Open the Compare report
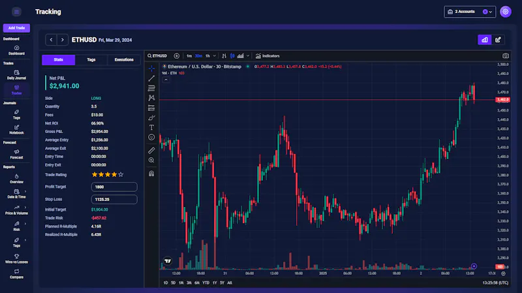This screenshot has width=522, height=293. point(16,274)
